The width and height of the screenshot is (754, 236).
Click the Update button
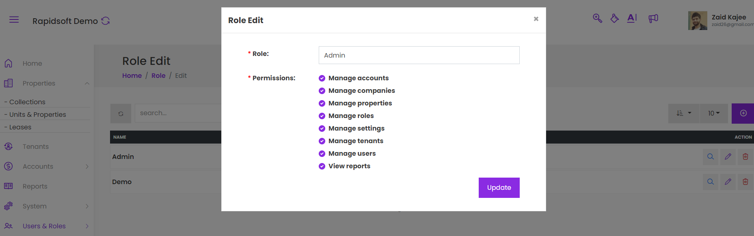[499, 188]
